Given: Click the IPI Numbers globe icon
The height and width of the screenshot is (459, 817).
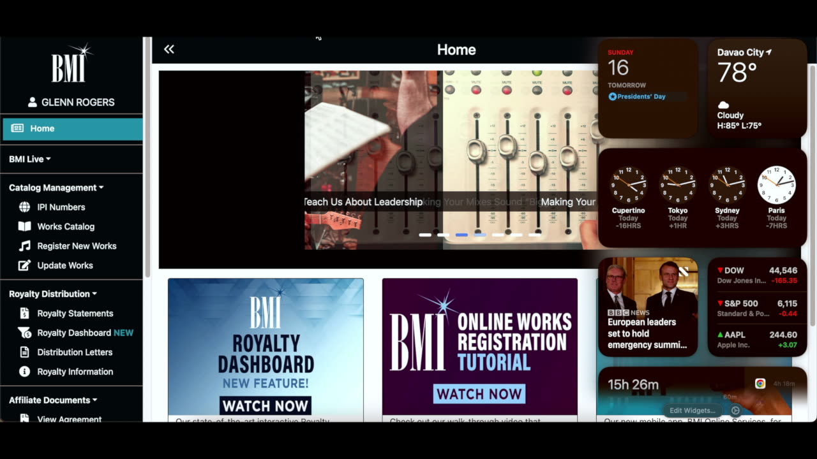Looking at the screenshot, I should click(x=24, y=207).
